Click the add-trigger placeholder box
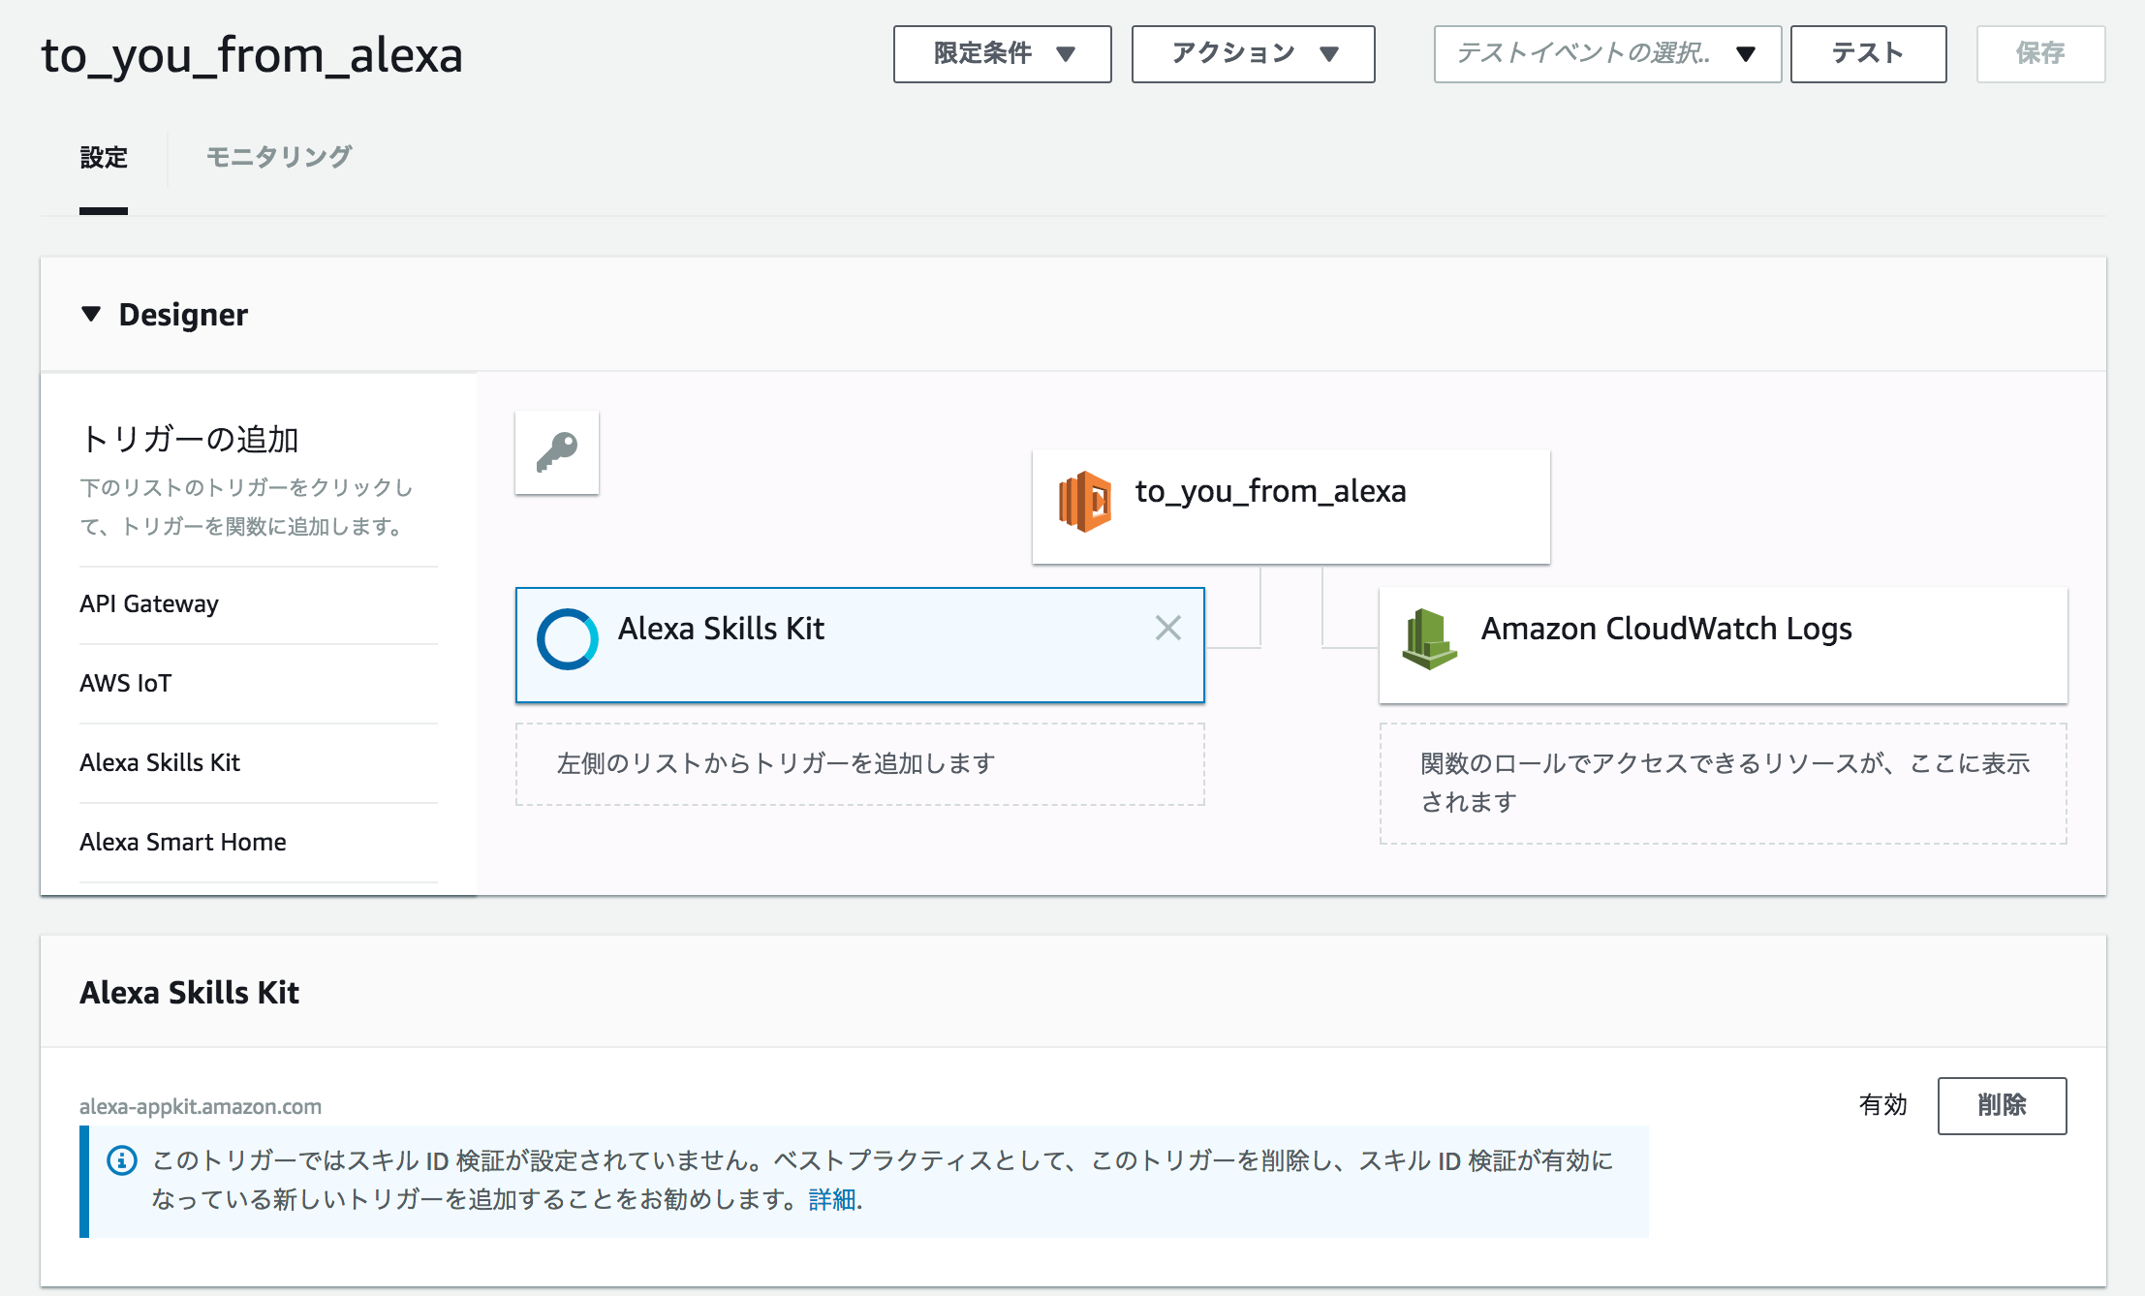The height and width of the screenshot is (1296, 2145). pos(859,764)
